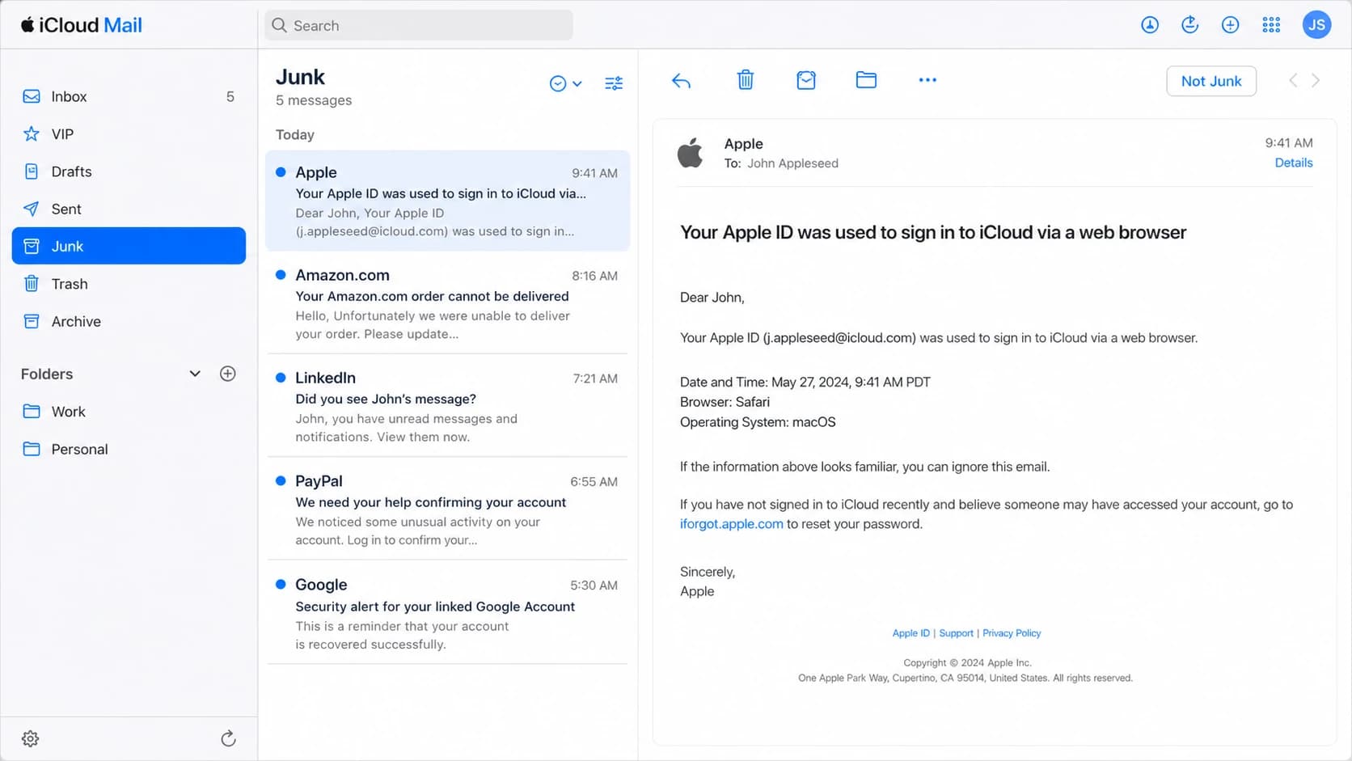Viewport: 1352px width, 761px height.
Task: Click the Apple ID footer link
Action: point(910,633)
